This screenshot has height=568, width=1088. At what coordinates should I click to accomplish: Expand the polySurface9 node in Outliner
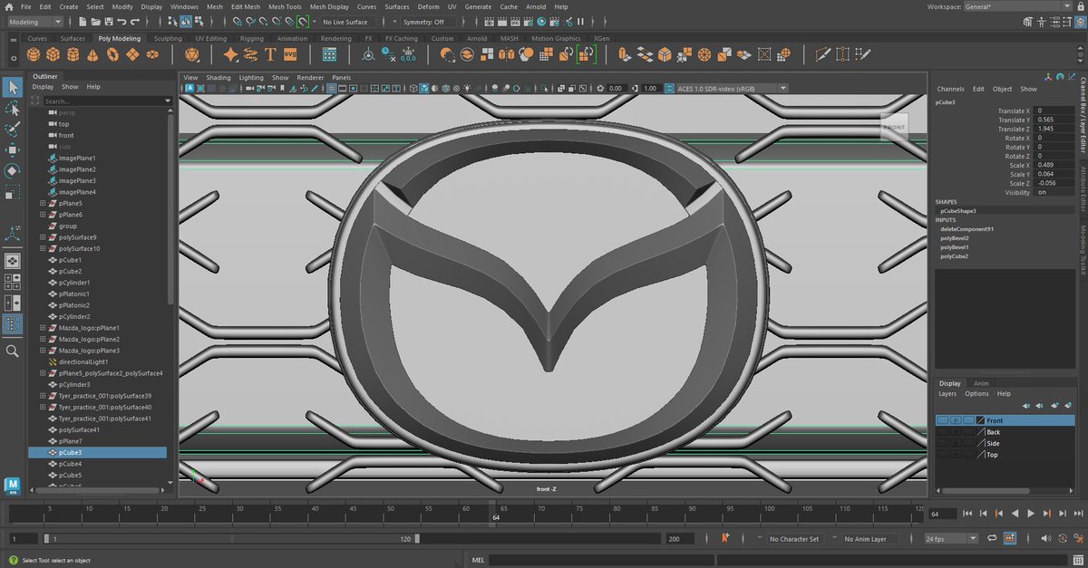click(43, 237)
